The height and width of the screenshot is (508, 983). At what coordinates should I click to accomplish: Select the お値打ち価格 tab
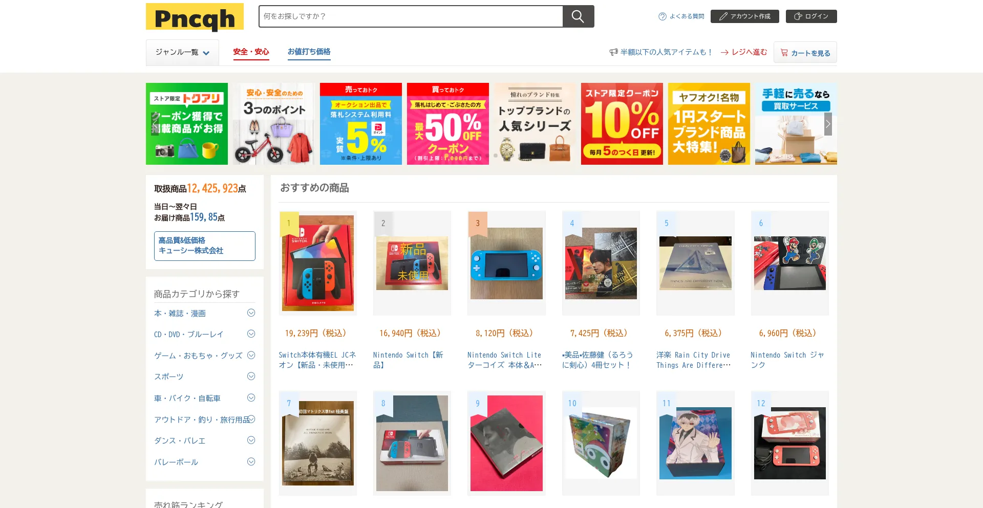(x=309, y=52)
